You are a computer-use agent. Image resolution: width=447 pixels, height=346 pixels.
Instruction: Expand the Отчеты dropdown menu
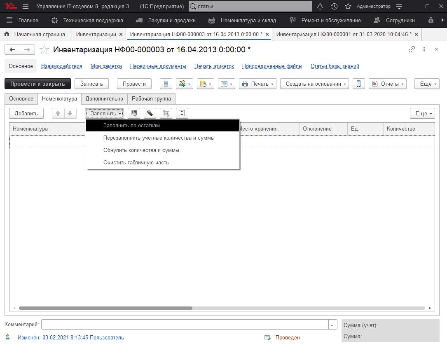click(387, 84)
